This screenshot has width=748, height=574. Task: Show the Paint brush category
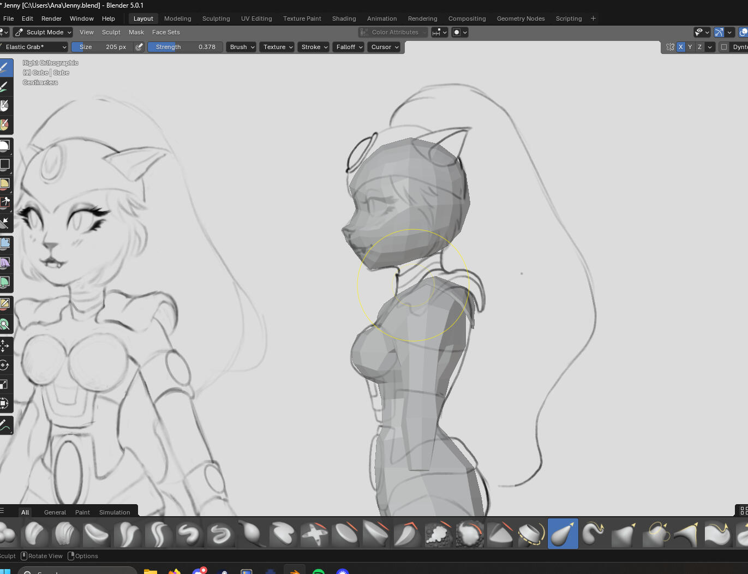(x=82, y=512)
